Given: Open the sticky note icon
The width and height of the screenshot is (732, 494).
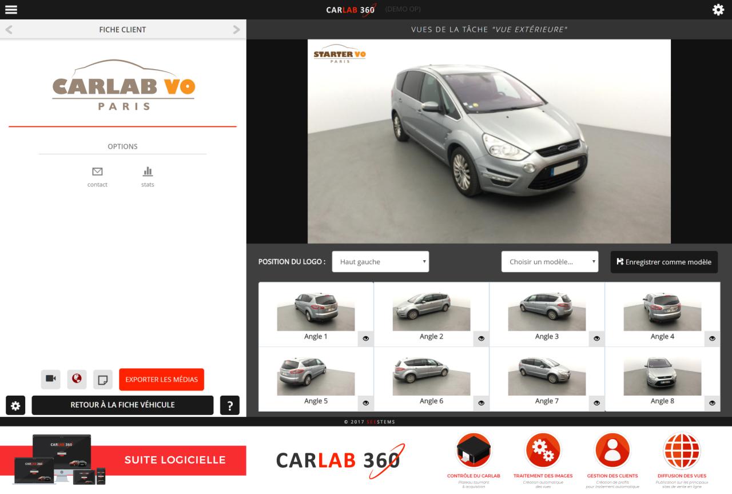Looking at the screenshot, I should pyautogui.click(x=103, y=379).
